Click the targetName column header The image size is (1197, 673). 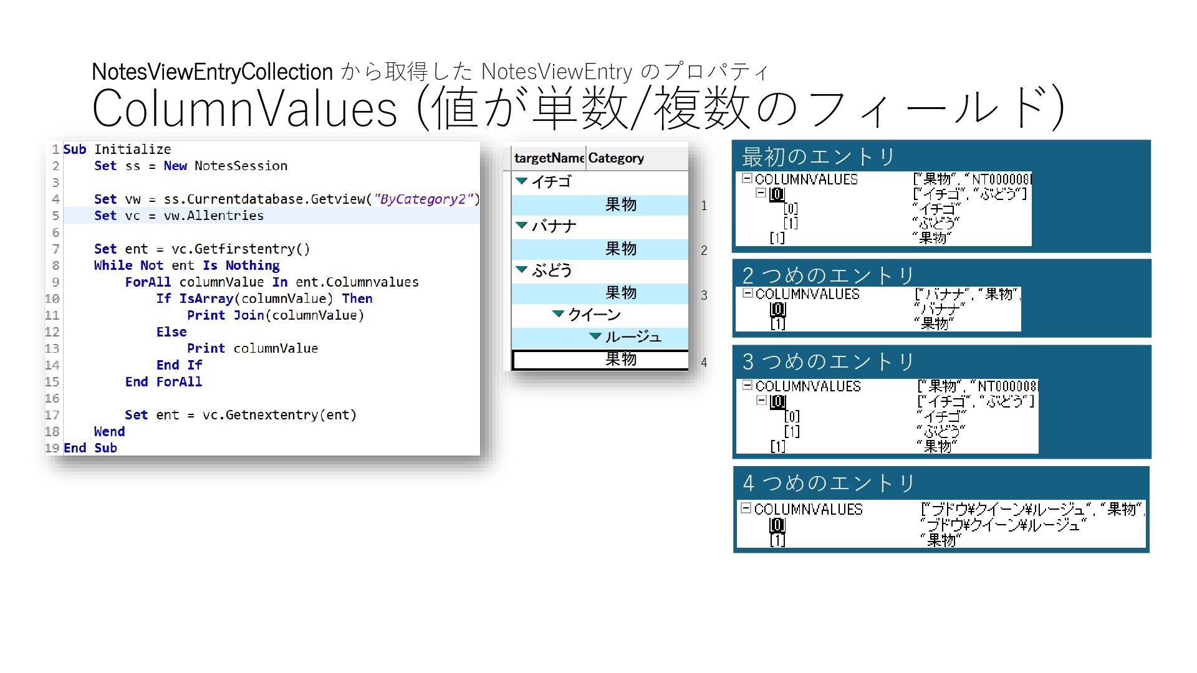(548, 158)
